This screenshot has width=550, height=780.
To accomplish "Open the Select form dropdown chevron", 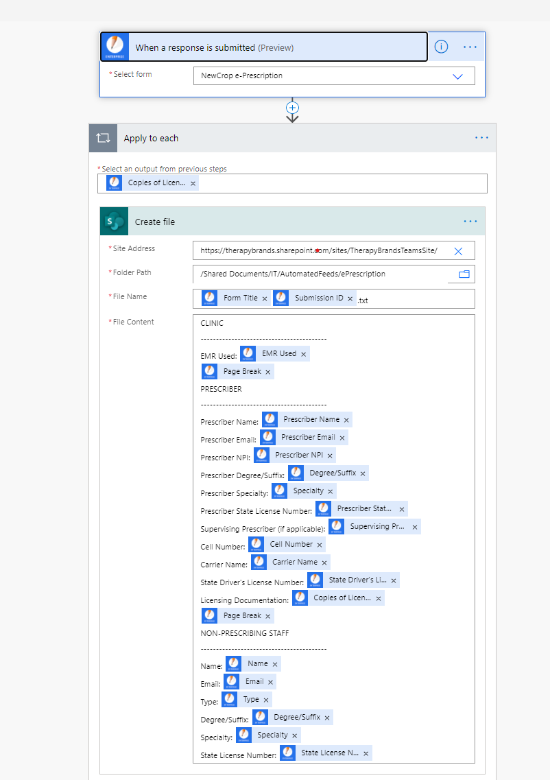I will (x=457, y=76).
